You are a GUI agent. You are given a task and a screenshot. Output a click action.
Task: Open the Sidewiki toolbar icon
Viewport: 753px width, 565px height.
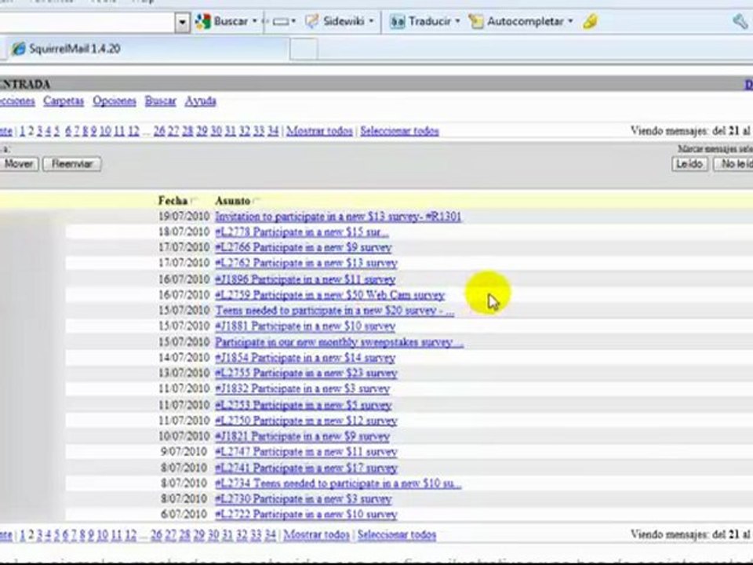point(312,22)
